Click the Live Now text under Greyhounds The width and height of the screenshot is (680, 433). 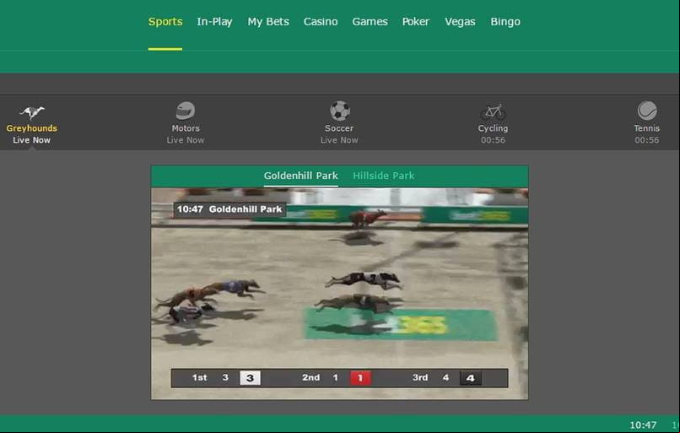[x=32, y=140]
